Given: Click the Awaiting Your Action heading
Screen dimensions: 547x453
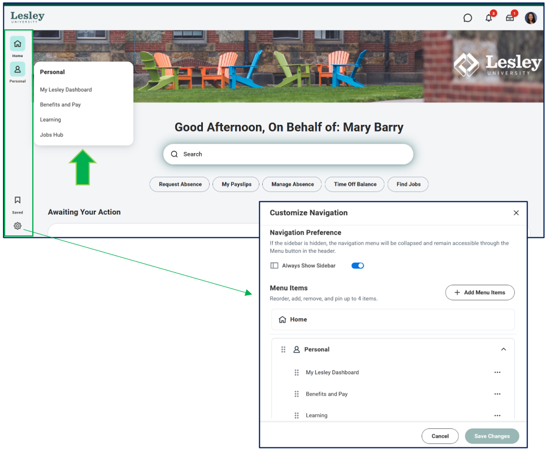Looking at the screenshot, I should coord(84,212).
